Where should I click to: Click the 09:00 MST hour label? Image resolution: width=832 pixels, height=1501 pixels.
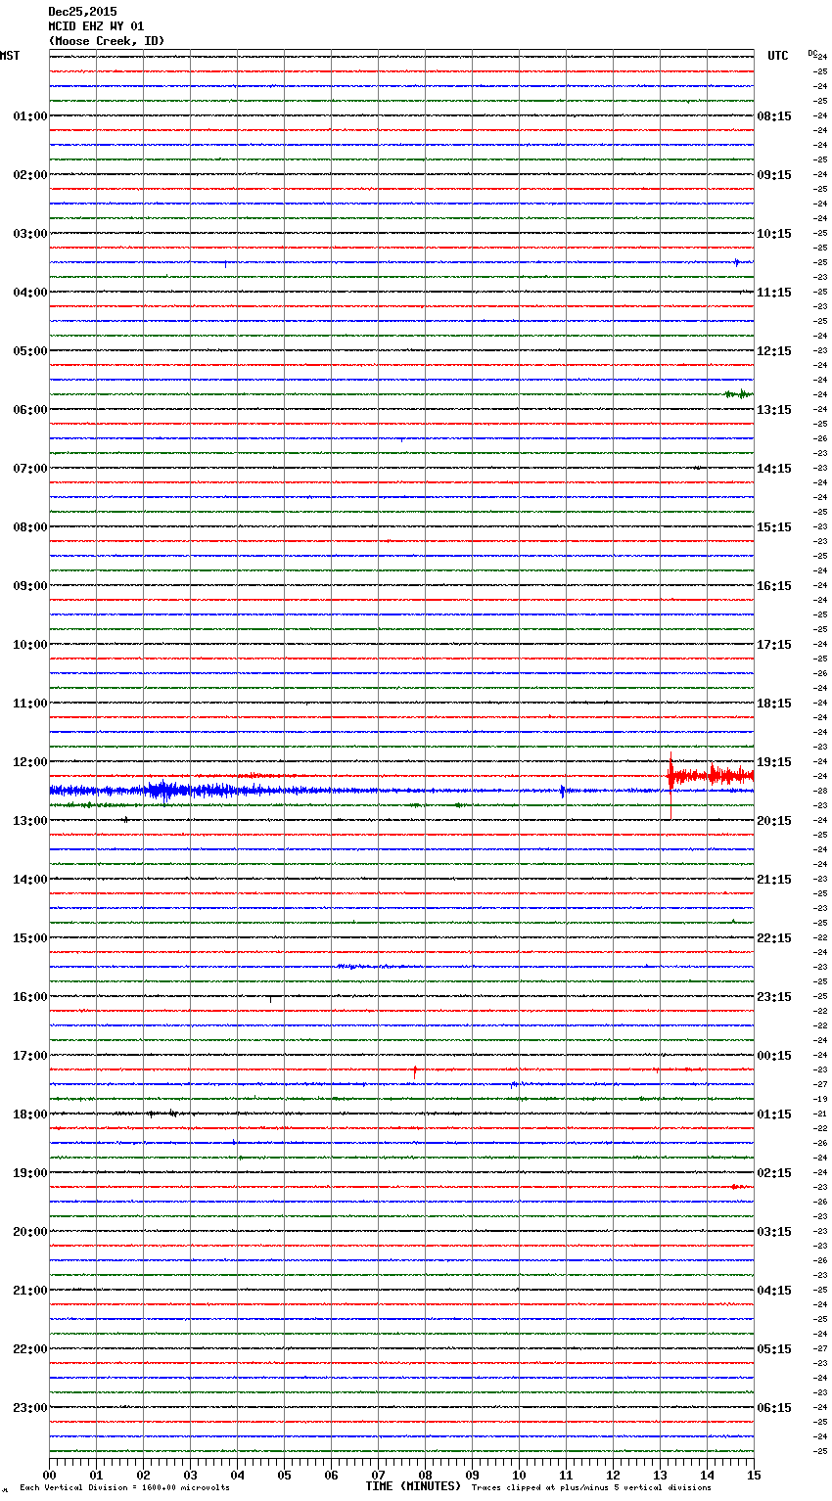pyautogui.click(x=30, y=586)
